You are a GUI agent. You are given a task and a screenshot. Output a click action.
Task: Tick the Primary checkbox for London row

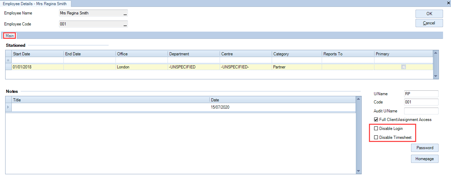tap(403, 67)
